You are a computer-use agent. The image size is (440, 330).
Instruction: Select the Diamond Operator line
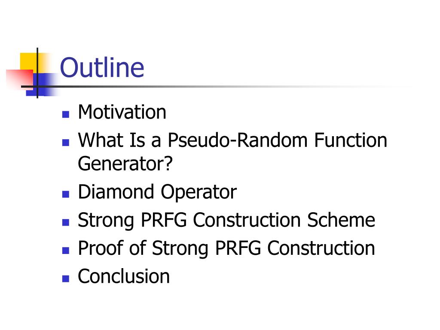pos(157,192)
